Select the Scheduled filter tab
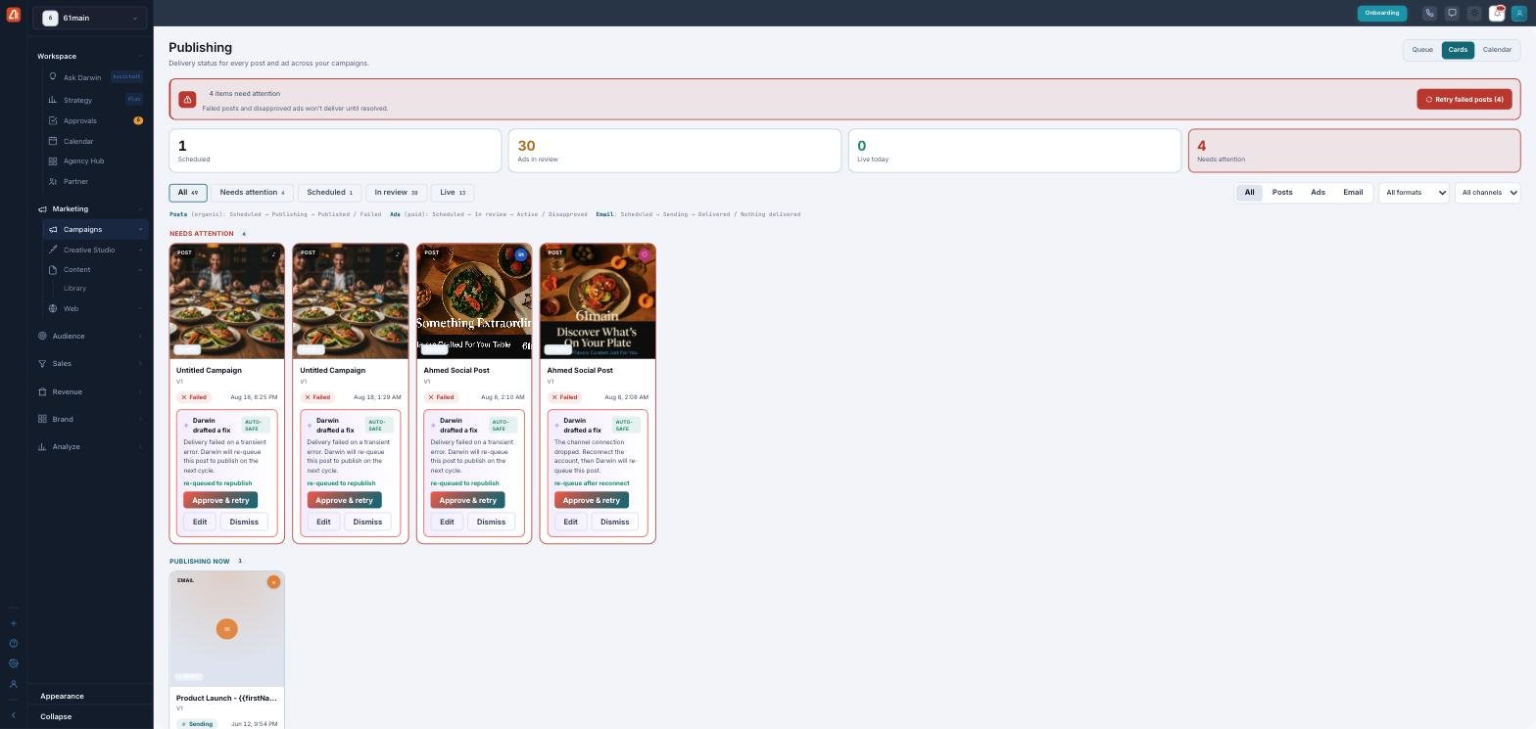Image resolution: width=1536 pixels, height=729 pixels. (x=329, y=193)
